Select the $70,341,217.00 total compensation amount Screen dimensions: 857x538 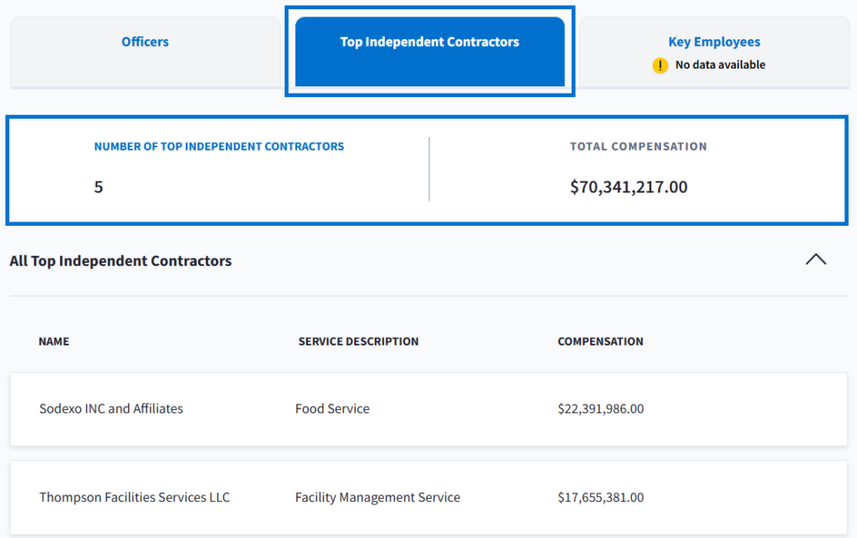[x=629, y=187]
